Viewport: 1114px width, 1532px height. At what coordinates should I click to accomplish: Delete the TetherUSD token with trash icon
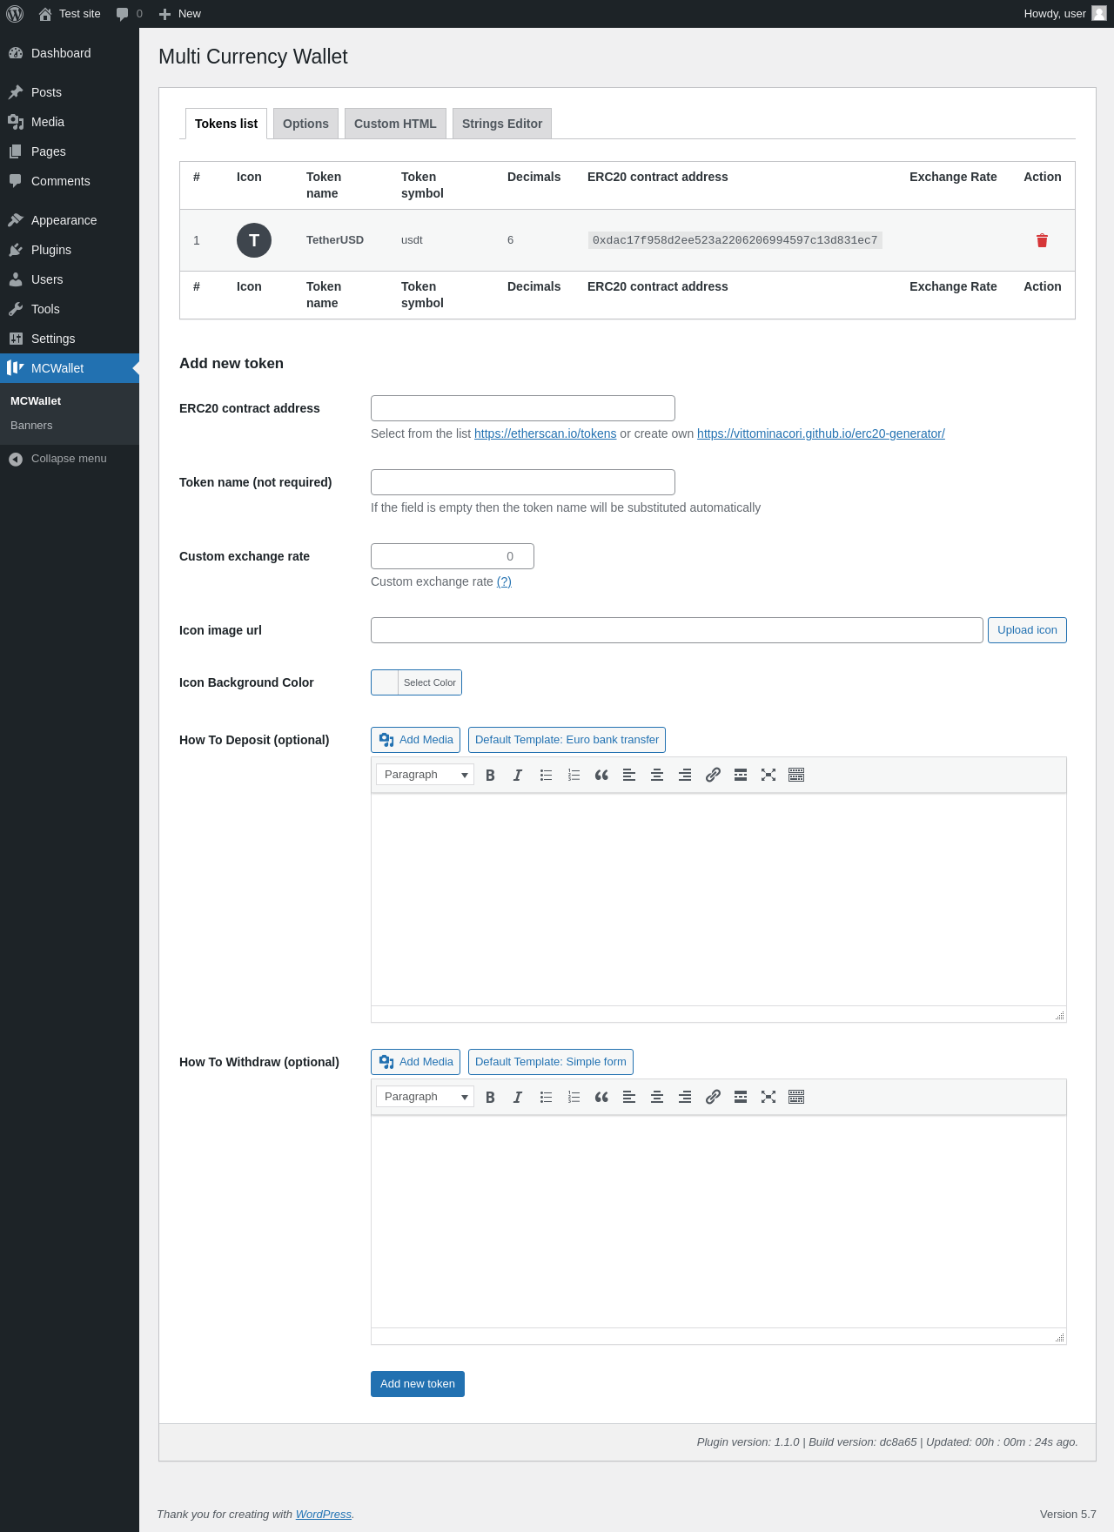pyautogui.click(x=1042, y=240)
